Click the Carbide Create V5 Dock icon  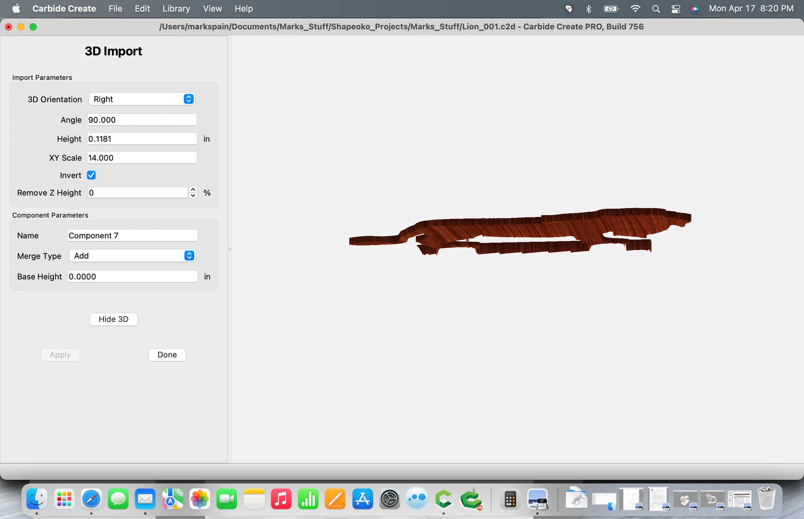pos(471,499)
